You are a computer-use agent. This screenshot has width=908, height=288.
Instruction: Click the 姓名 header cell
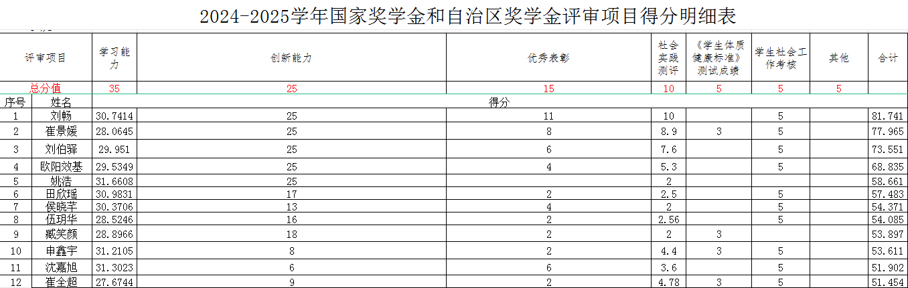[x=61, y=102]
